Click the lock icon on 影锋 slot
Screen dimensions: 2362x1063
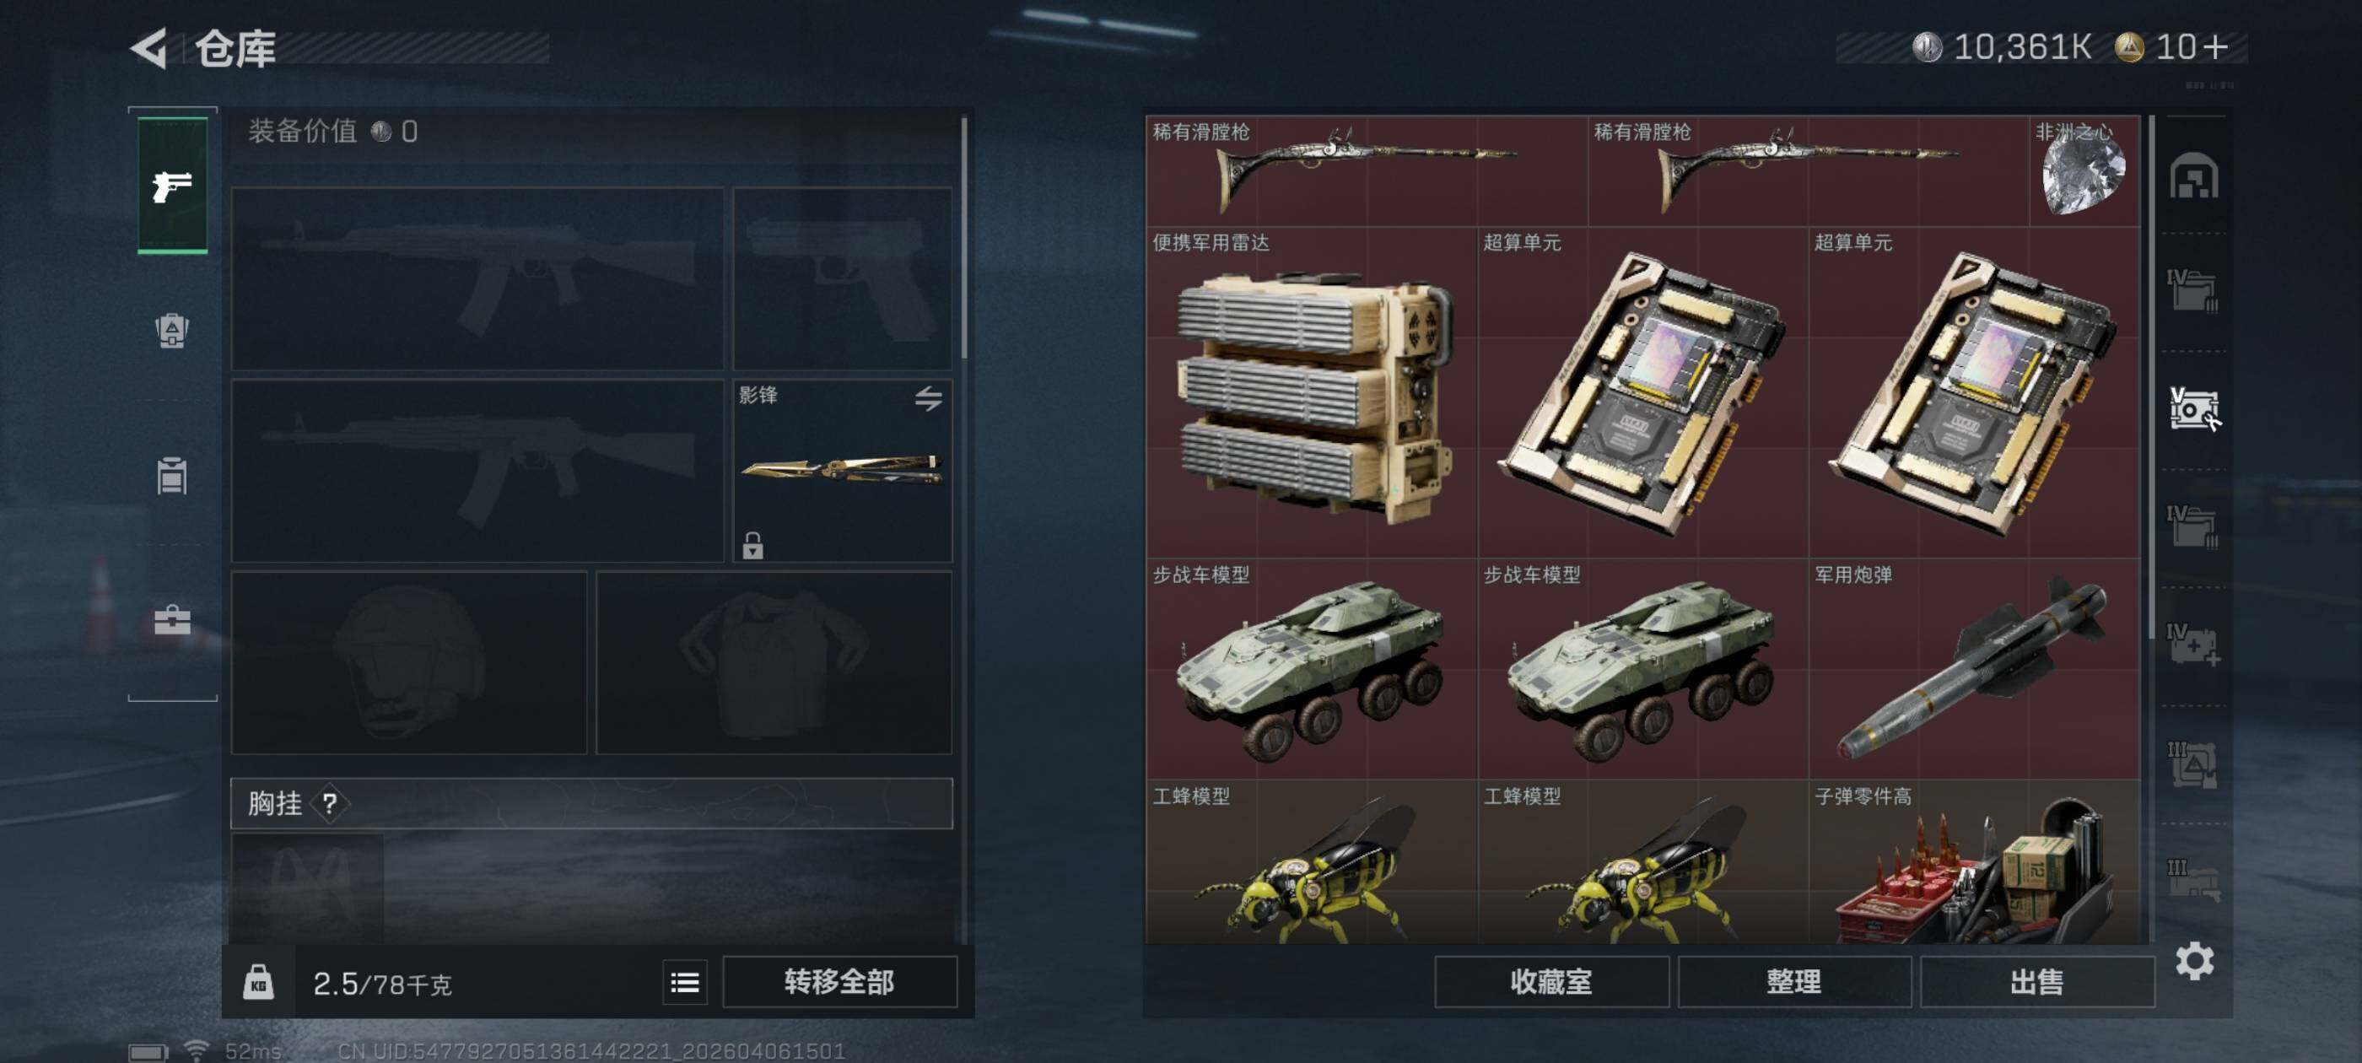(752, 545)
